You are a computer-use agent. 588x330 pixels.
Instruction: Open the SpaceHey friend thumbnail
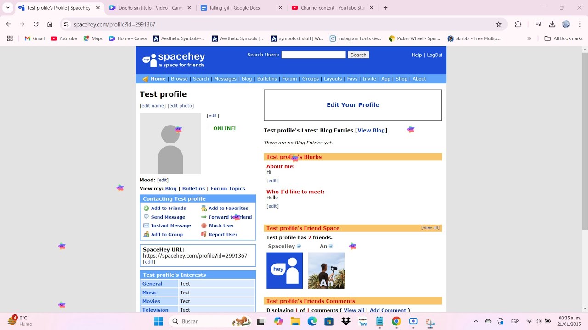(284, 270)
